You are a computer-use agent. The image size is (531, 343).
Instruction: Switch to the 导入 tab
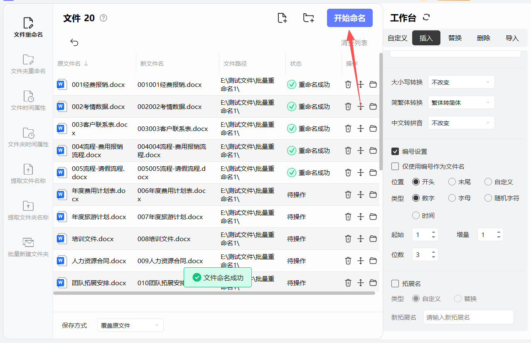[512, 38]
